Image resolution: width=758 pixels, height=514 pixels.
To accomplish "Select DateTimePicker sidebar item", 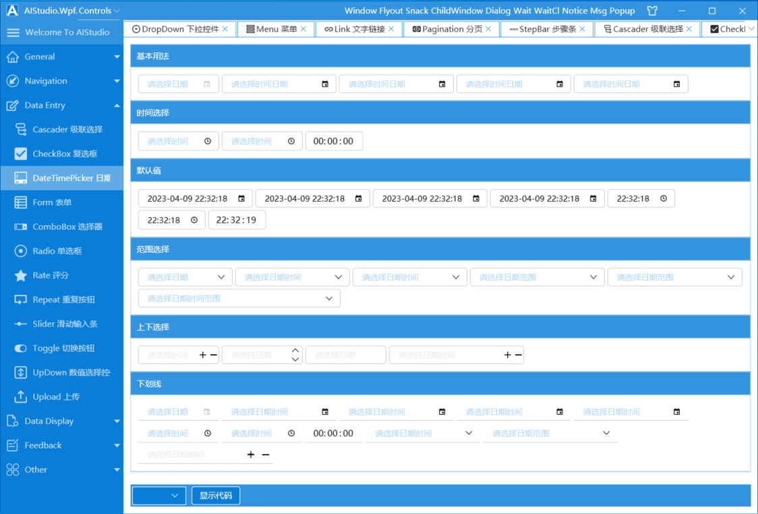I will [62, 178].
